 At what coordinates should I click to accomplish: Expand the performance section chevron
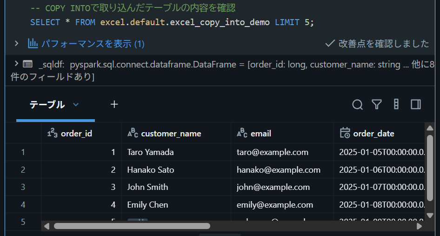point(16,44)
